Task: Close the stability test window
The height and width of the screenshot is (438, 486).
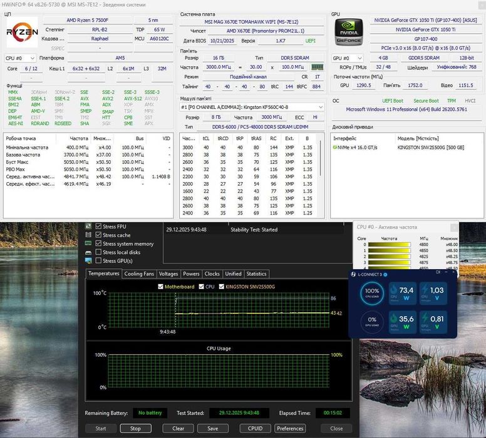Action: (336, 429)
